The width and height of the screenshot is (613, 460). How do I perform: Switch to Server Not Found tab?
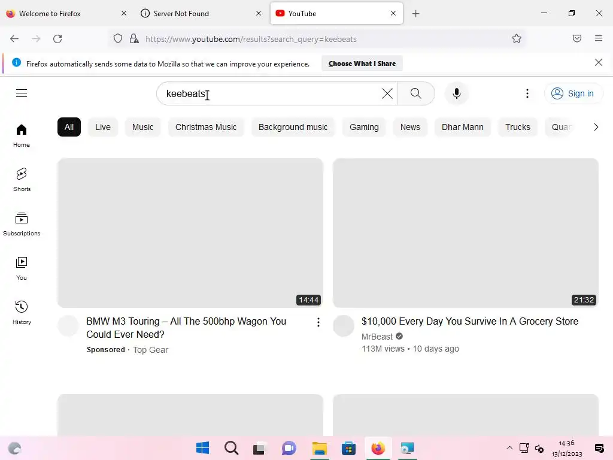click(202, 14)
